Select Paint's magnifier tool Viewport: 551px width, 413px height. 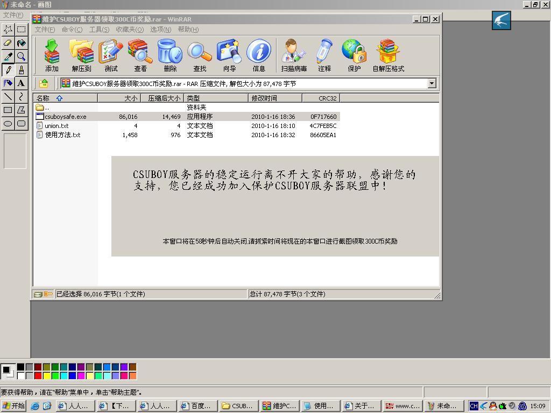coord(21,56)
